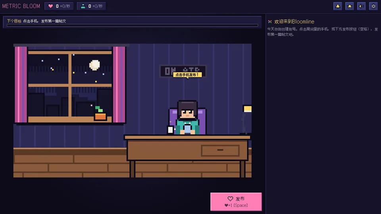Click the phone held by the character
The height and width of the screenshot is (214, 381).
[x=188, y=128]
